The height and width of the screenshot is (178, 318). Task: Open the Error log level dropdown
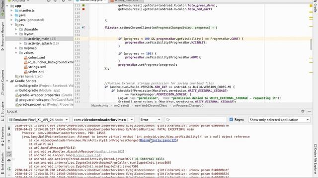point(150,120)
